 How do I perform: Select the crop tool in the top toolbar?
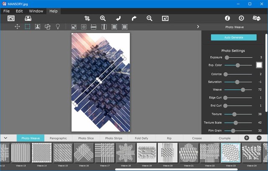pos(87,18)
